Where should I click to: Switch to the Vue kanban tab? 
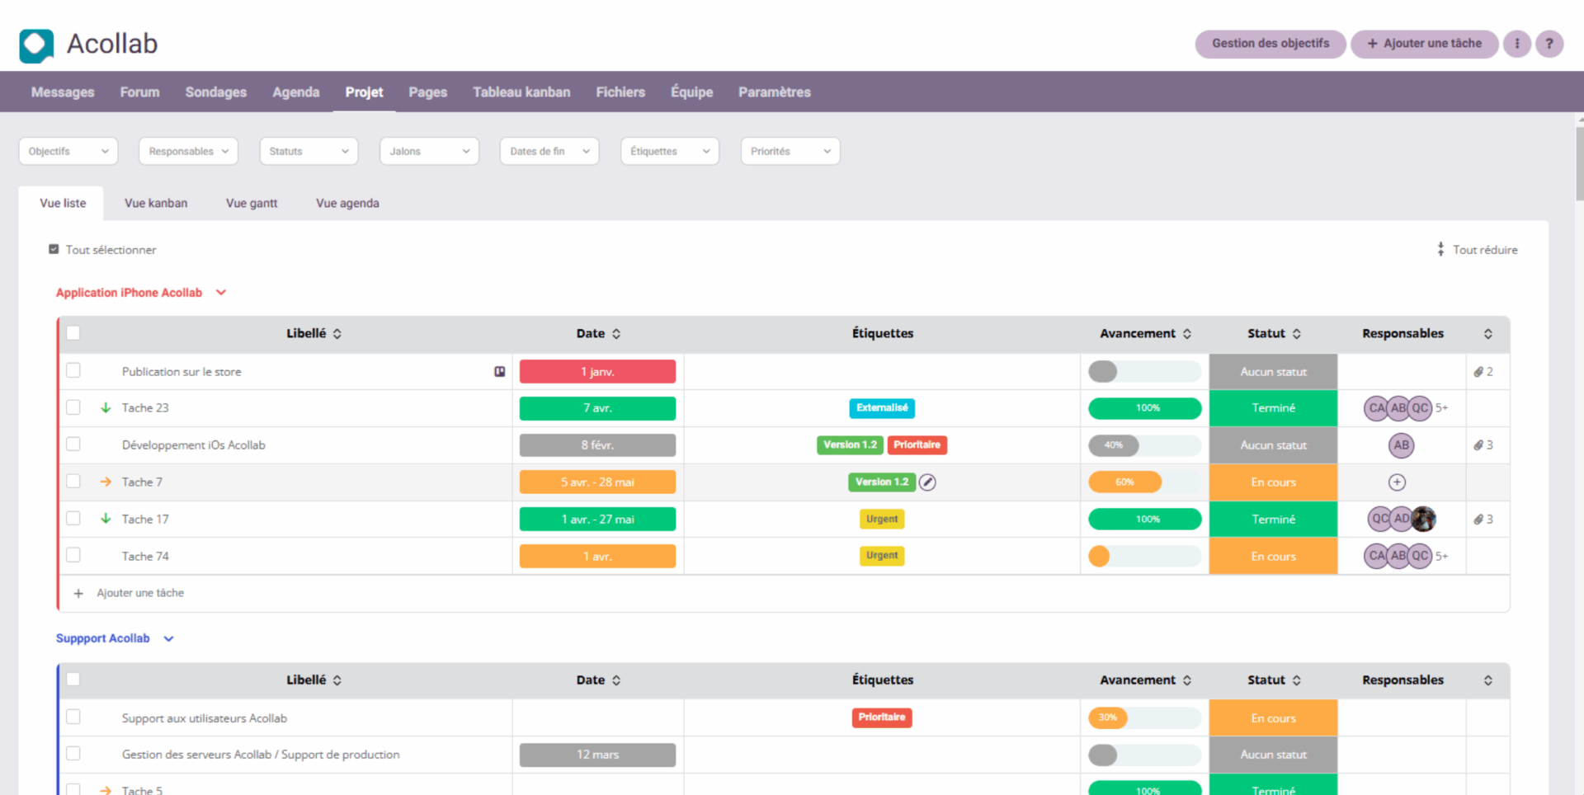point(156,203)
